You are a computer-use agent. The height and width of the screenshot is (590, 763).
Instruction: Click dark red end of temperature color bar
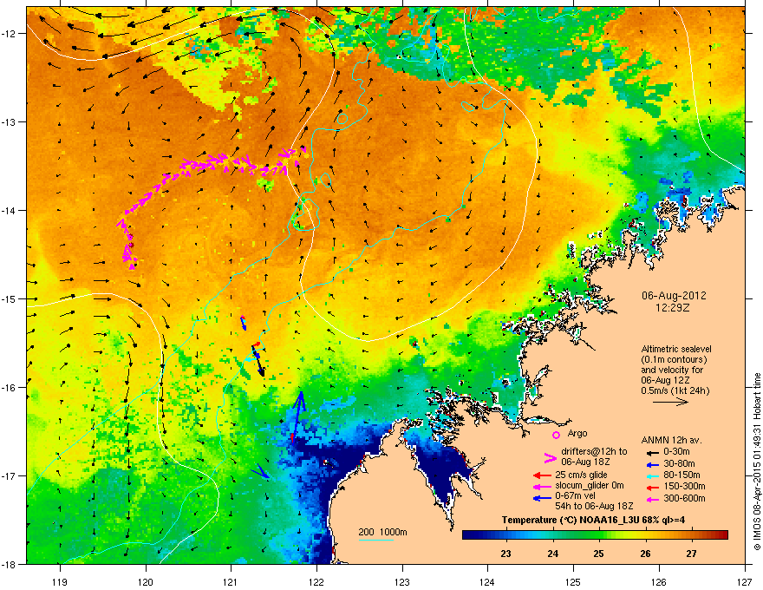[723, 535]
